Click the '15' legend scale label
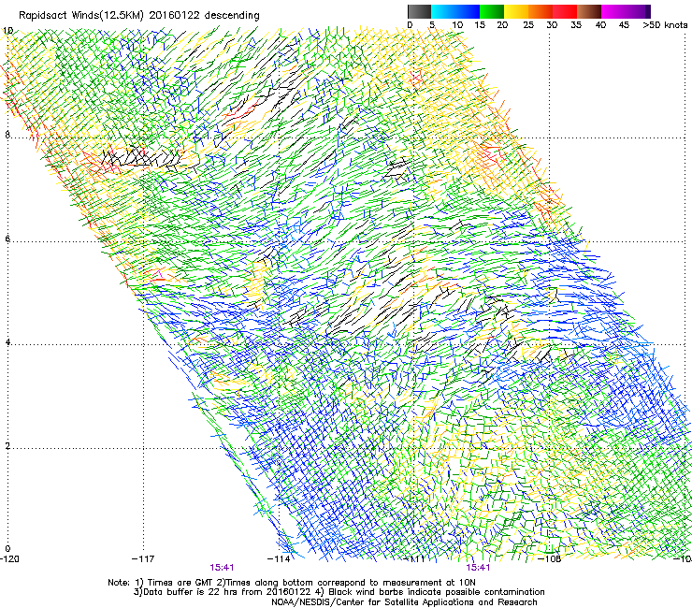The image size is (692, 608). coord(480,25)
